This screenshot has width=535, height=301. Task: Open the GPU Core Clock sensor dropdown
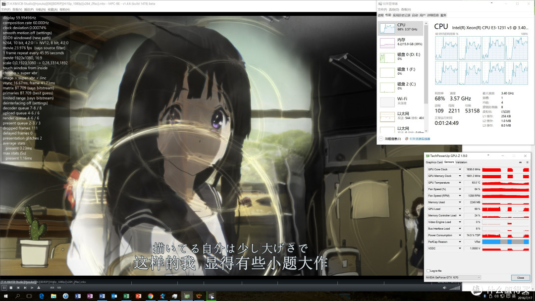460,169
